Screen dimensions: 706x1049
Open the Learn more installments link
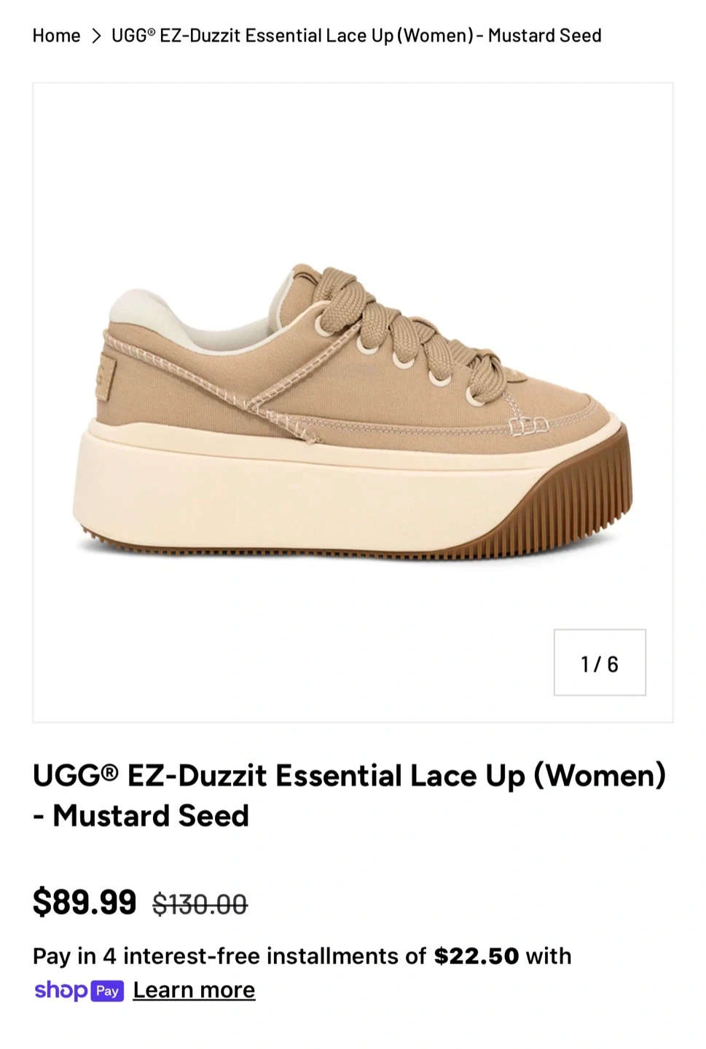pos(194,990)
